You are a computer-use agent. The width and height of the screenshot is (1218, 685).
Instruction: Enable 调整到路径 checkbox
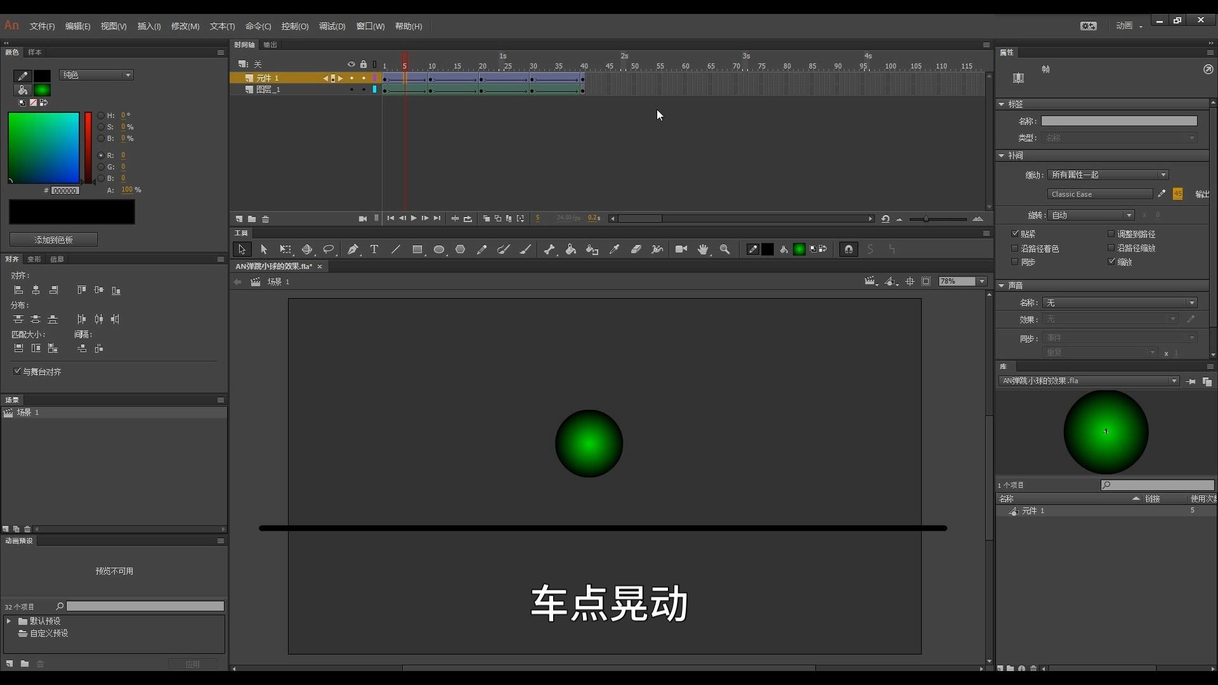pos(1111,233)
